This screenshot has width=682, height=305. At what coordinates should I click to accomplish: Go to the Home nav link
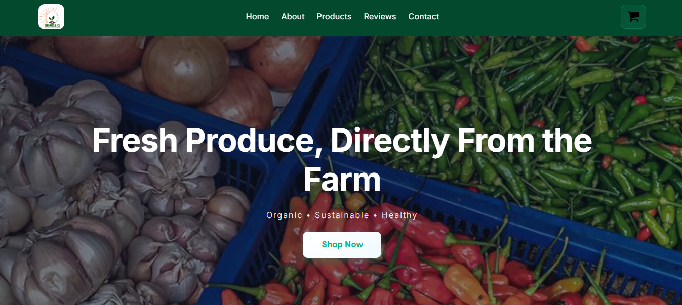[257, 17]
